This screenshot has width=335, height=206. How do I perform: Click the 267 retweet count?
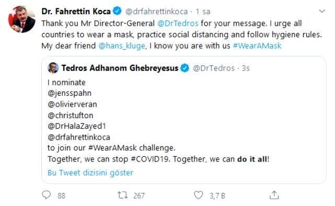click(139, 196)
